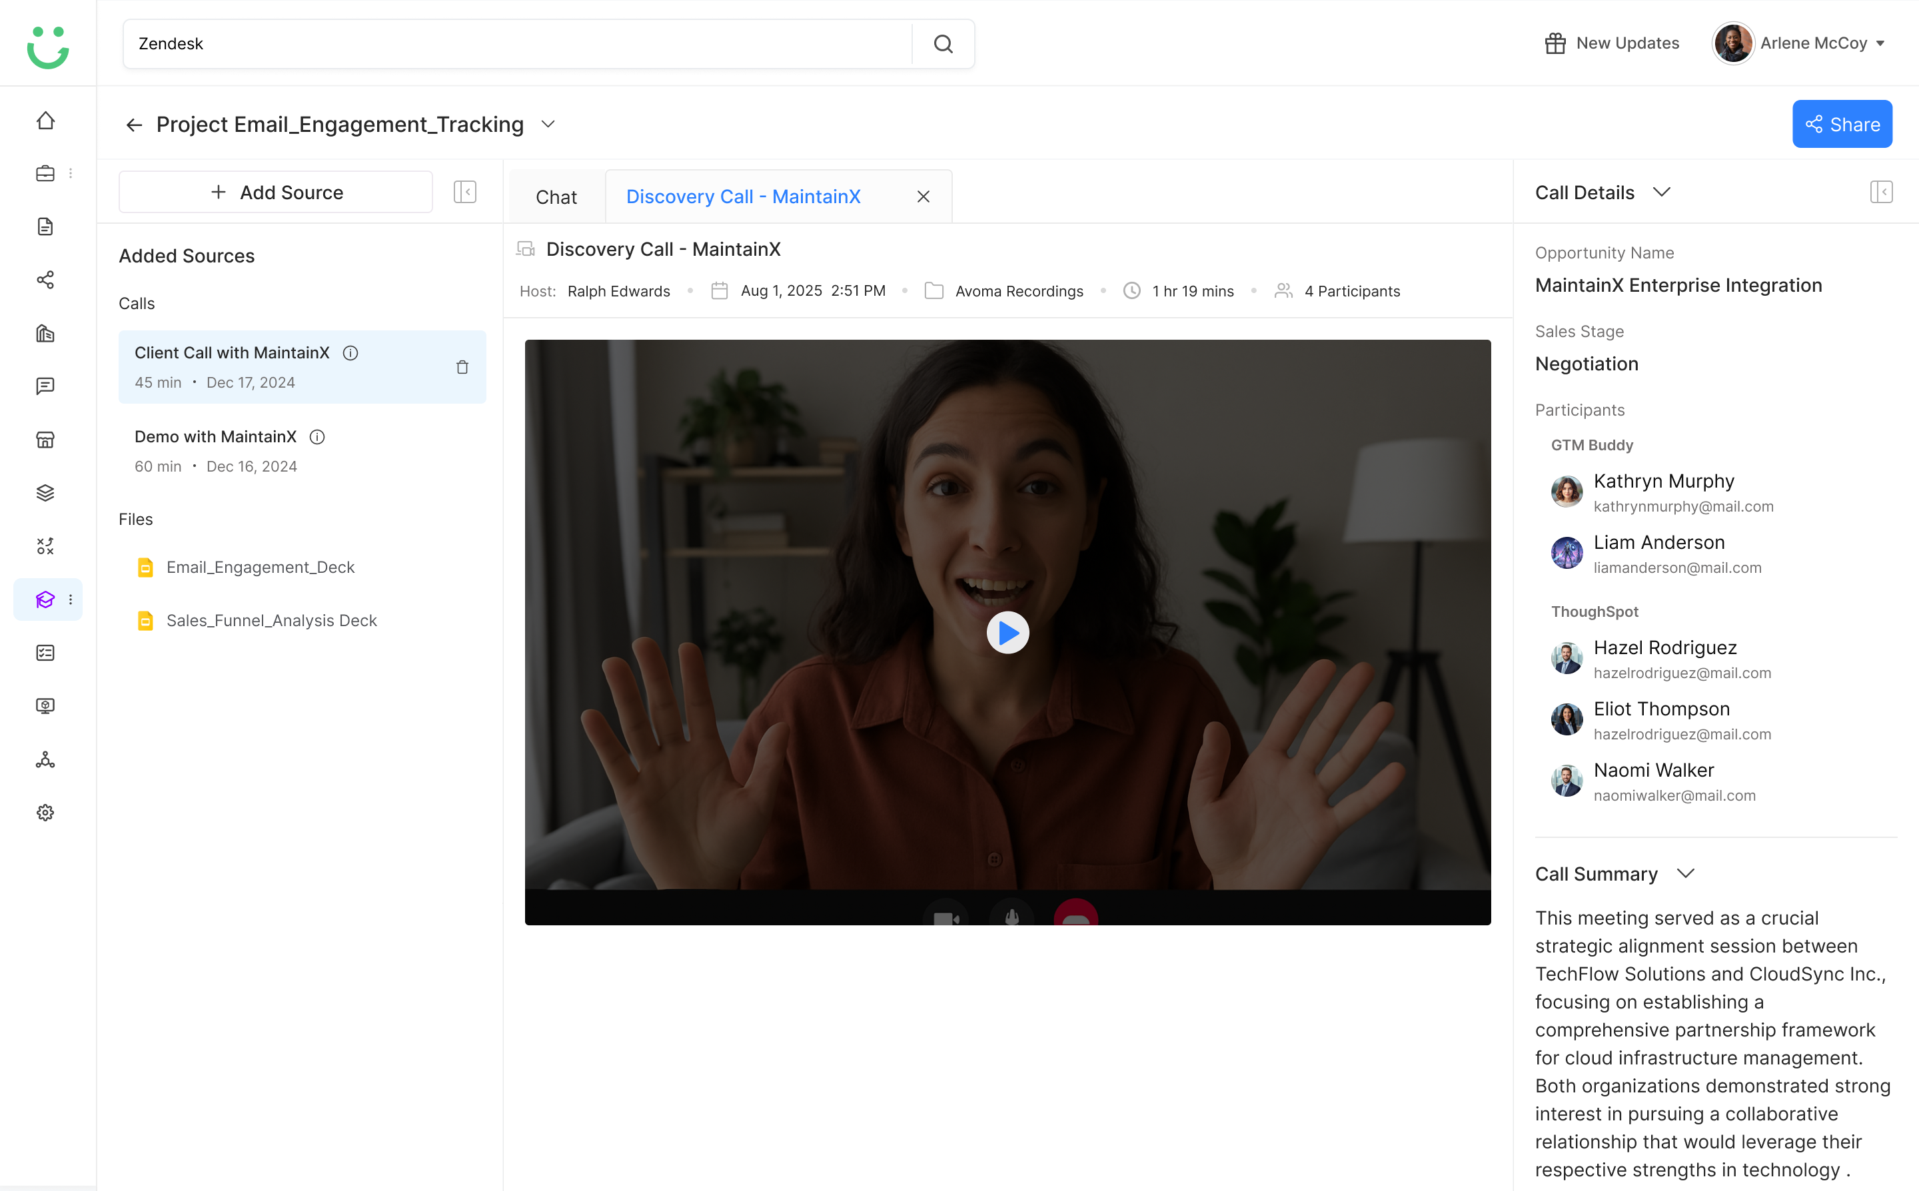Image resolution: width=1919 pixels, height=1191 pixels.
Task: Play the Discovery Call video
Action: click(x=1007, y=633)
